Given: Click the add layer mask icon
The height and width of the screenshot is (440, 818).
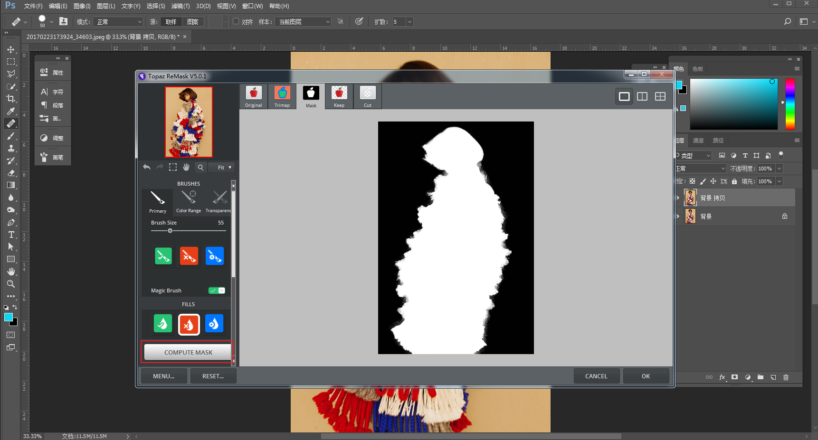Looking at the screenshot, I should [735, 377].
